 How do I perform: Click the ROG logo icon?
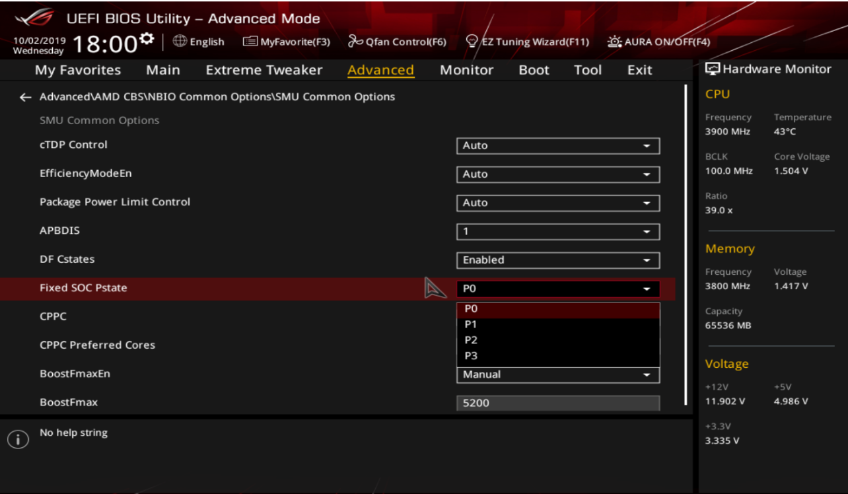pos(35,18)
